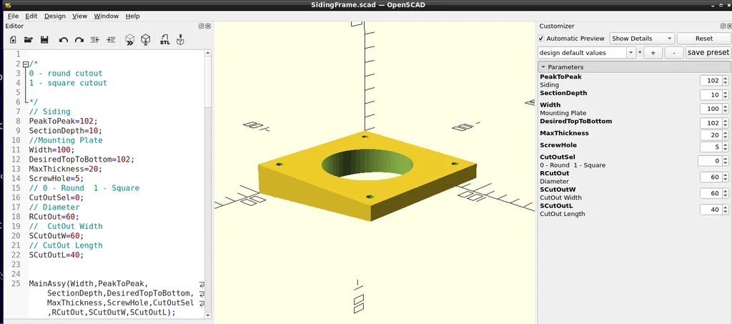Open the Window menu
This screenshot has height=324, width=732.
pyautogui.click(x=106, y=16)
